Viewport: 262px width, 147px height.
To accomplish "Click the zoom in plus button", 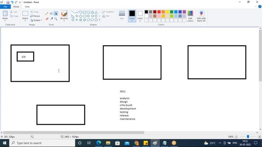I will pos(260,137).
